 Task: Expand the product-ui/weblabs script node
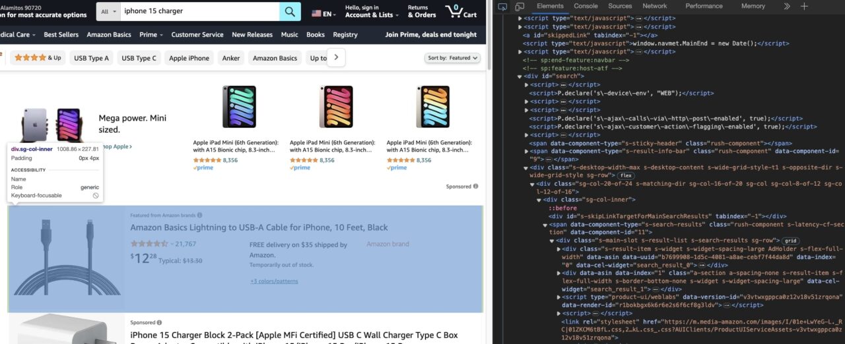(558, 297)
